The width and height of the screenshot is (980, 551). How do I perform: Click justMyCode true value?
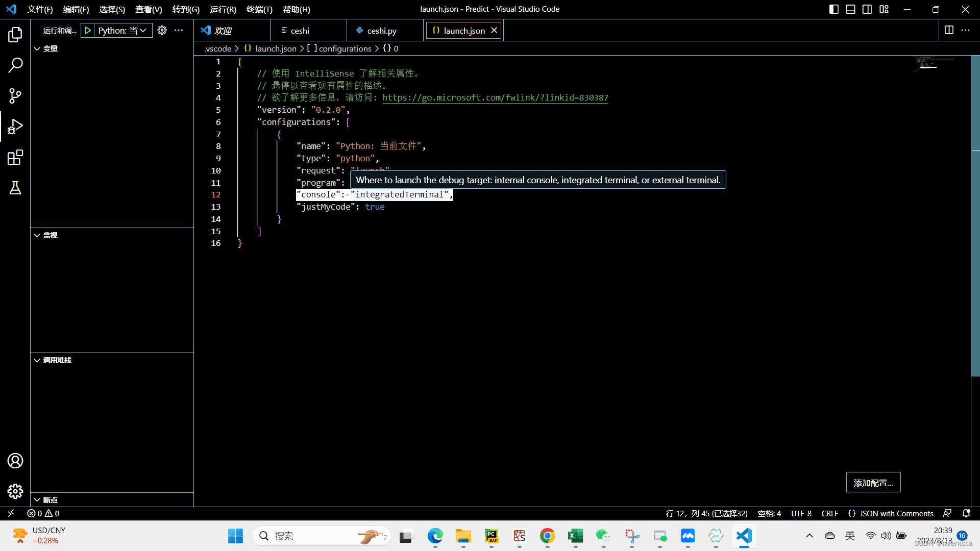375,207
